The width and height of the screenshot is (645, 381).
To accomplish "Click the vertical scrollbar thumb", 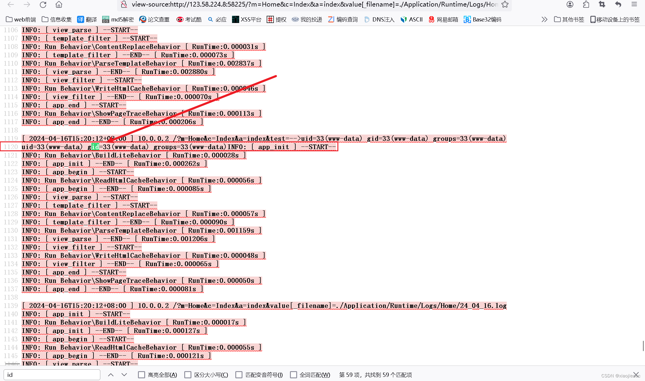I will 643,346.
